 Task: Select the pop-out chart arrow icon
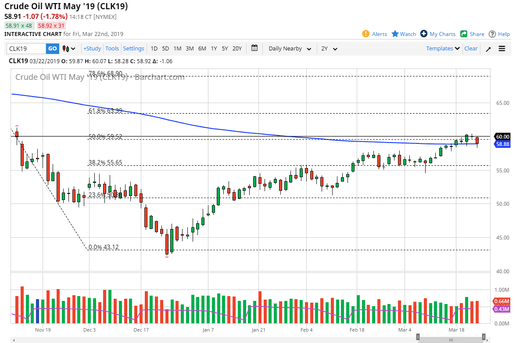[488, 49]
